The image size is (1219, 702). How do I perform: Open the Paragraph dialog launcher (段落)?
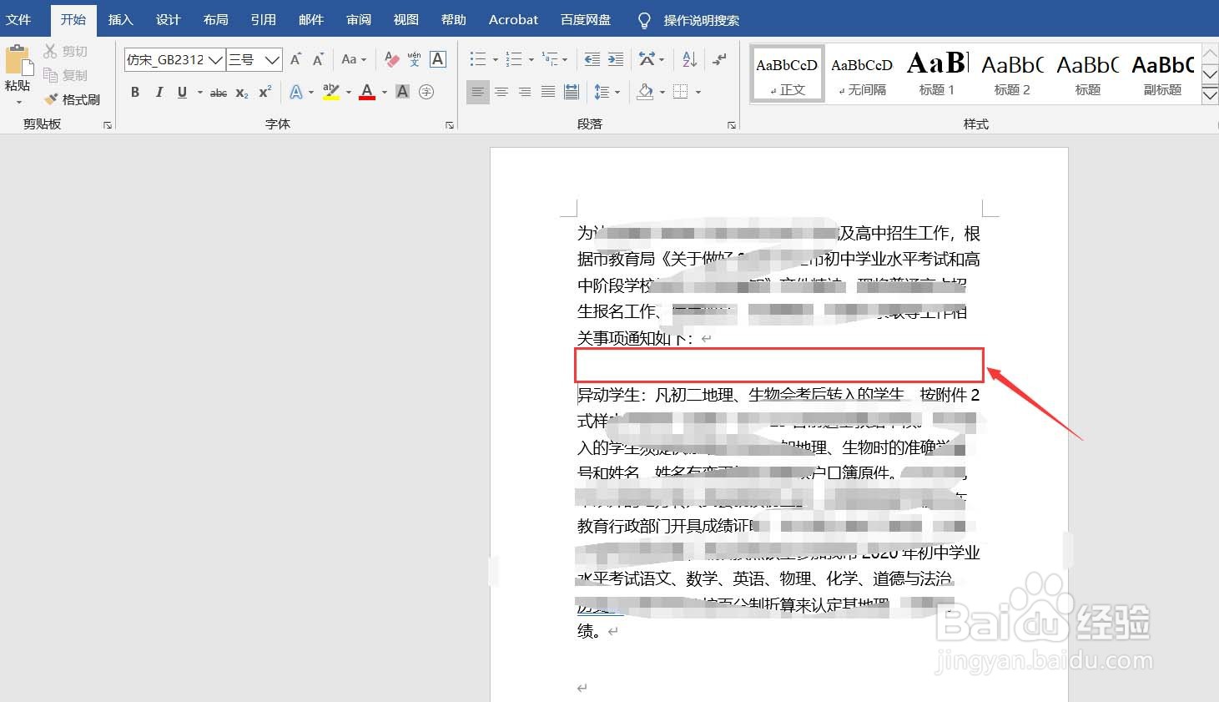click(732, 125)
